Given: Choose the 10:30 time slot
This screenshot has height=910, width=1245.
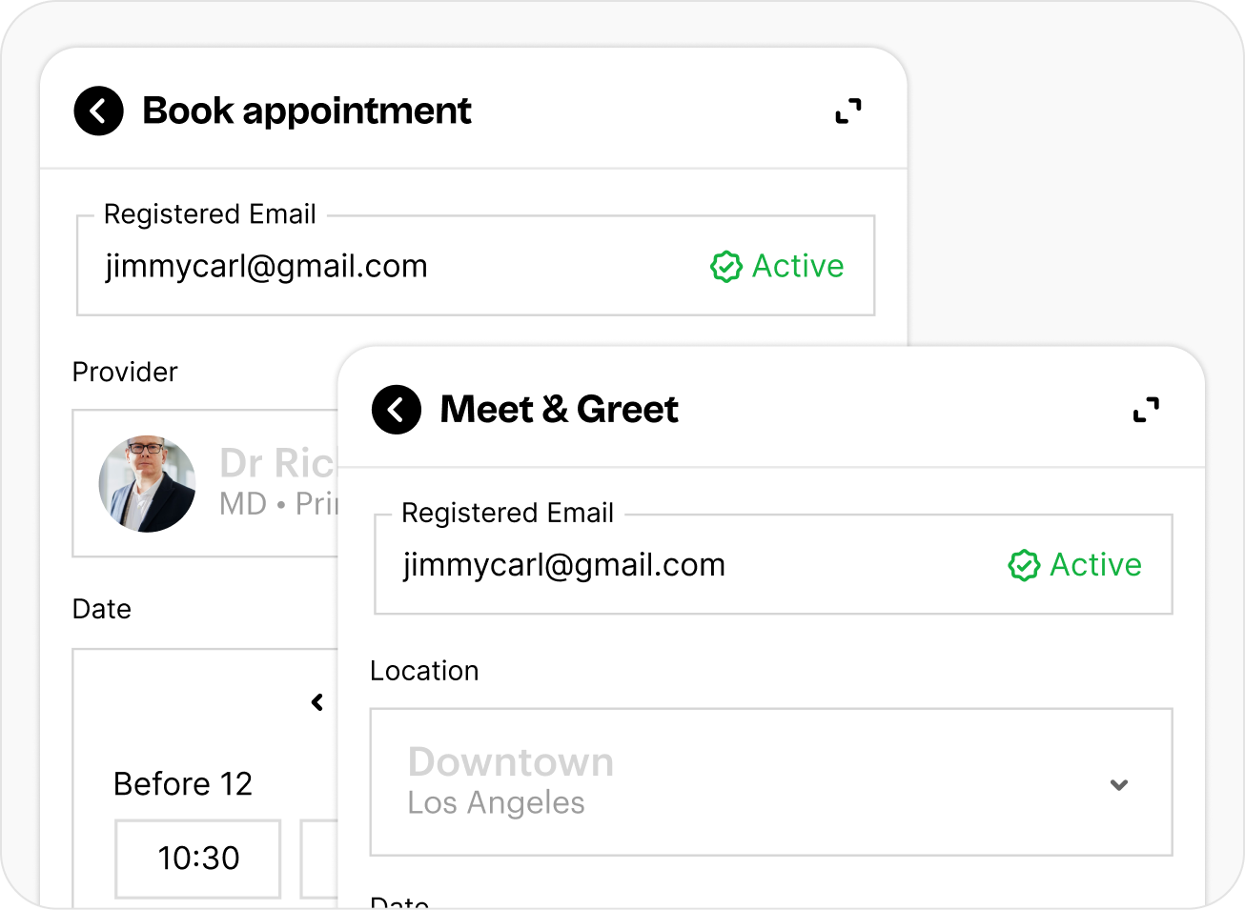Looking at the screenshot, I should pyautogui.click(x=198, y=859).
